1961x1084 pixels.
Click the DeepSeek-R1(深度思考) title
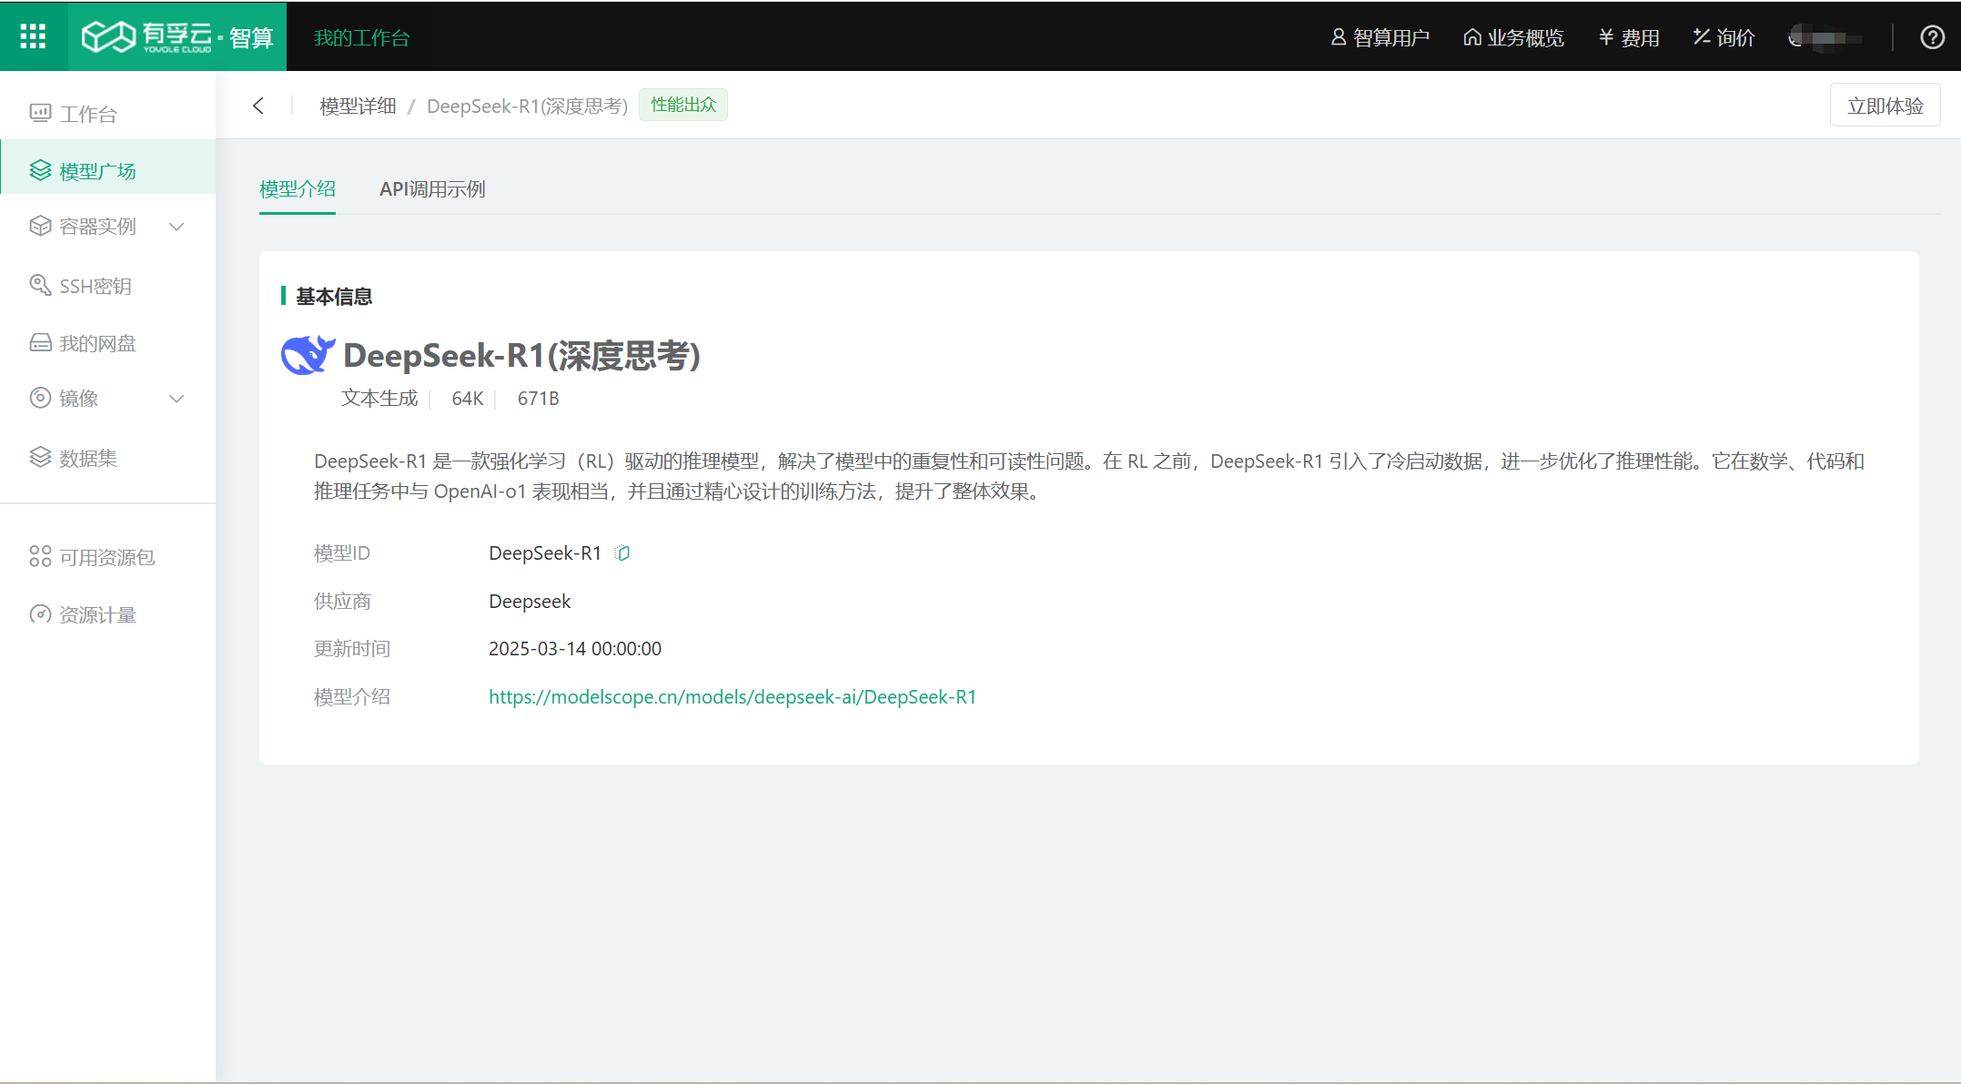click(521, 355)
